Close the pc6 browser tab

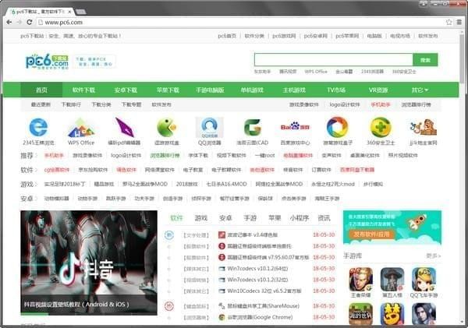69,12
